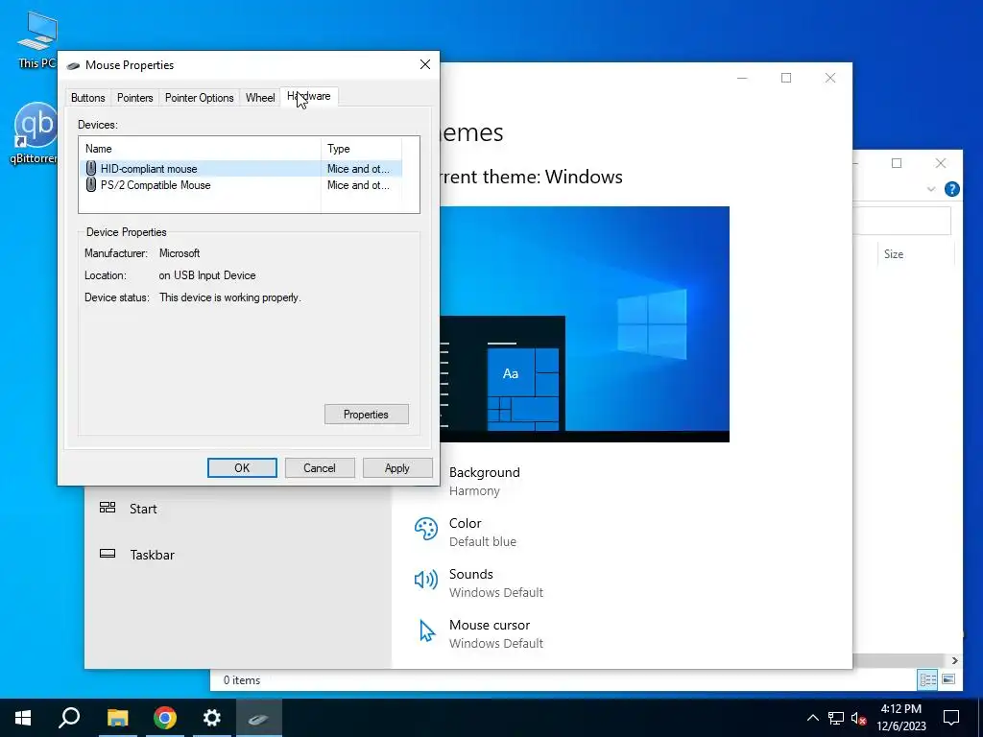Click Apply in Mouse Properties
Image resolution: width=983 pixels, height=737 pixels.
[397, 468]
